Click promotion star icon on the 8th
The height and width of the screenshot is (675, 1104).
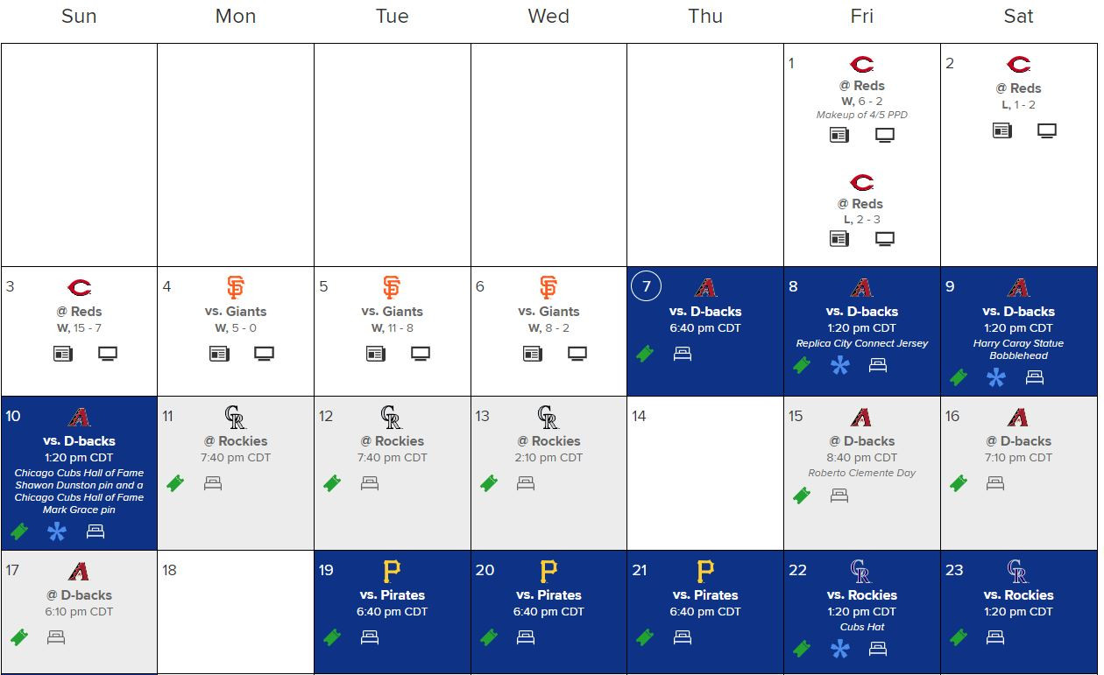click(839, 365)
